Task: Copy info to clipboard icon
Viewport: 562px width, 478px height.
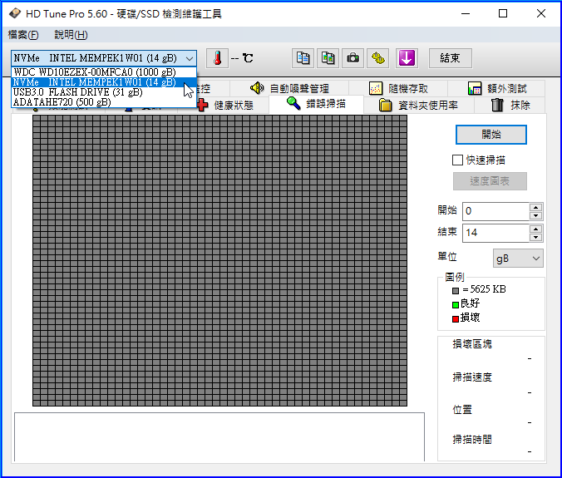Action: [x=303, y=58]
